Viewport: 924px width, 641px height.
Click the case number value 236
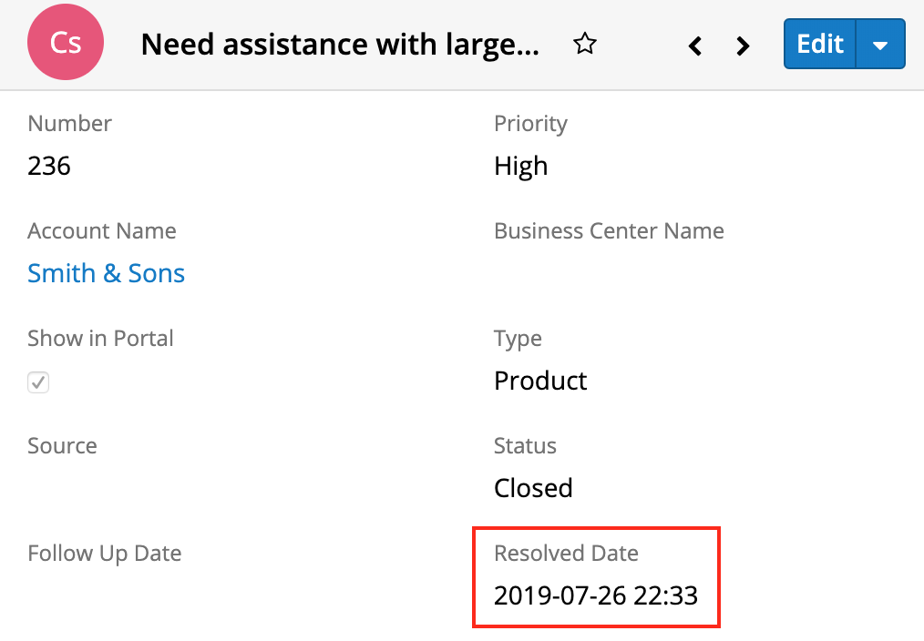tap(49, 166)
